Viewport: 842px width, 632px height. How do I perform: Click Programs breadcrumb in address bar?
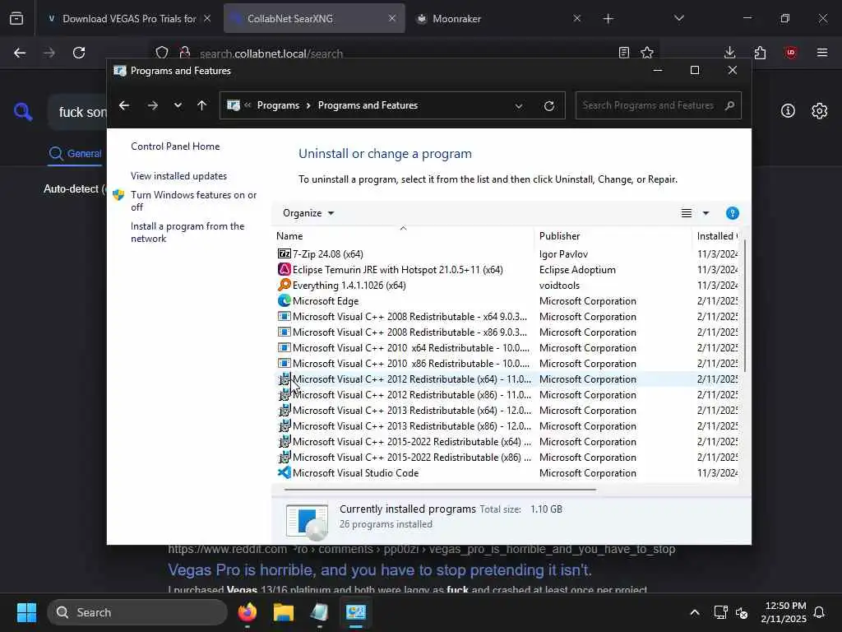tap(278, 105)
